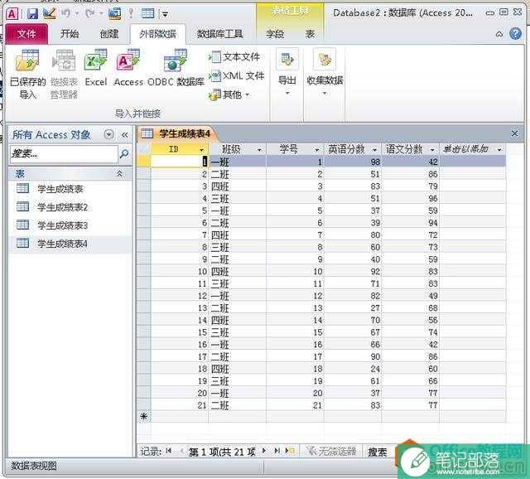Import a 文本文件 text file
The width and height of the screenshot is (530, 479).
(234, 57)
